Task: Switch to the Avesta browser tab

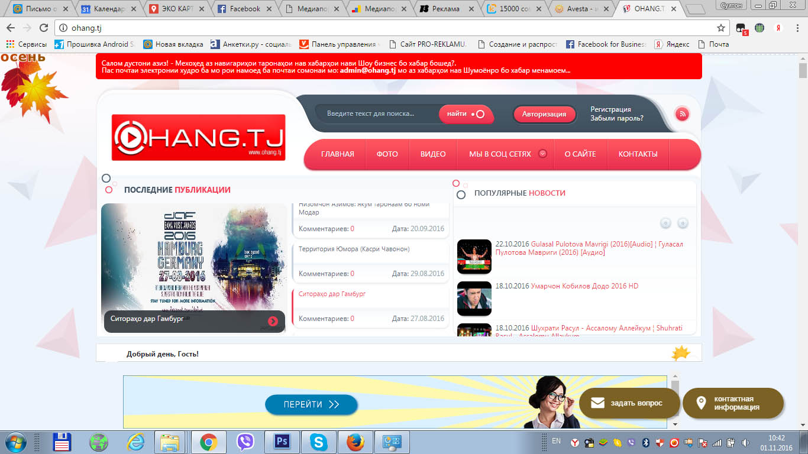Action: point(583,9)
